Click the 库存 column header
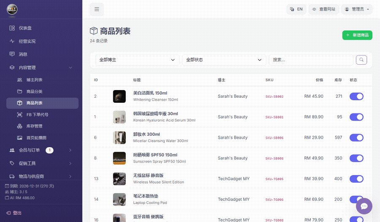Viewport: 380px width, 222px height. pos(338,80)
